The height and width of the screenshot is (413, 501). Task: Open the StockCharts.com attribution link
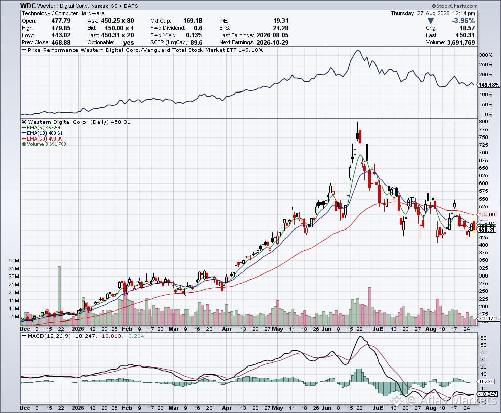coord(454,6)
